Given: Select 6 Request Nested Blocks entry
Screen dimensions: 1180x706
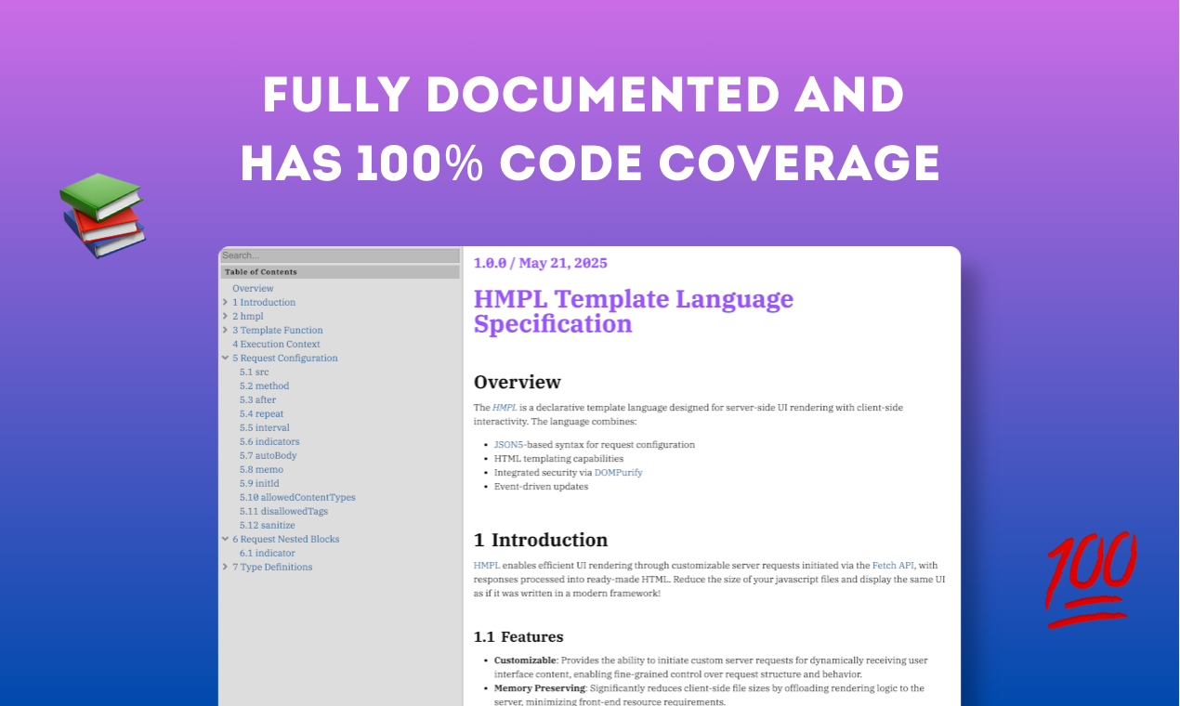Looking at the screenshot, I should [x=286, y=540].
